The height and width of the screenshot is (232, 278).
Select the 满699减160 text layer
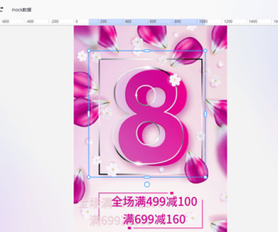tap(155, 219)
